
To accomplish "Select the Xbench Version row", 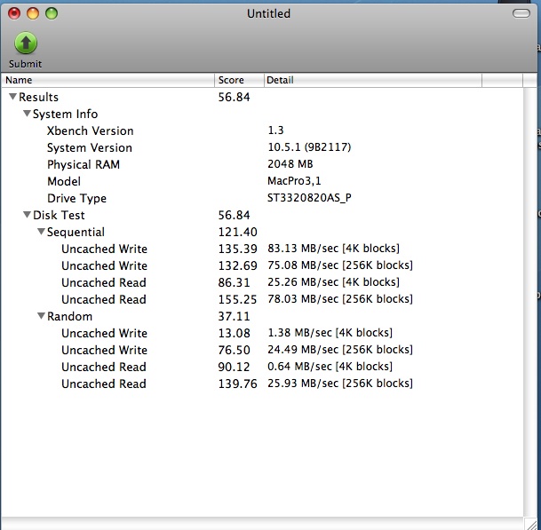I will pyautogui.click(x=262, y=131).
